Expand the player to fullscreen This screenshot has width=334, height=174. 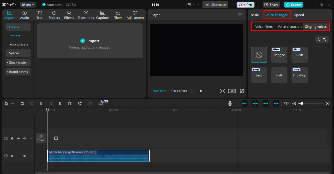point(242,91)
